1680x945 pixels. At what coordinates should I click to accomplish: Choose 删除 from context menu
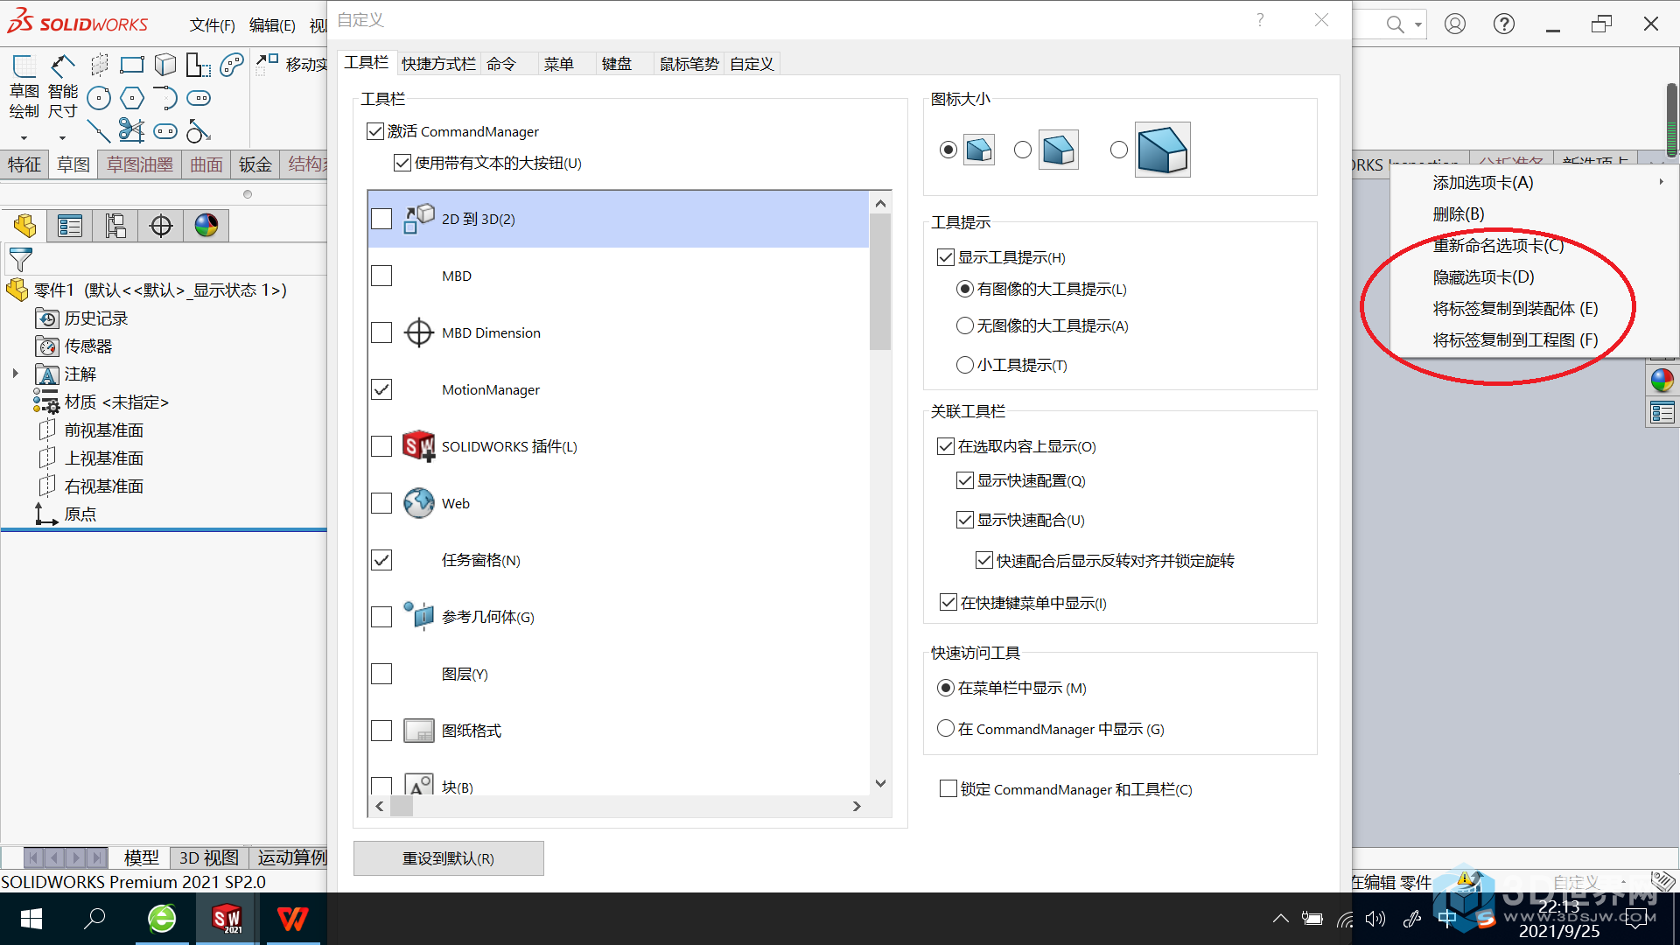coord(1459,214)
